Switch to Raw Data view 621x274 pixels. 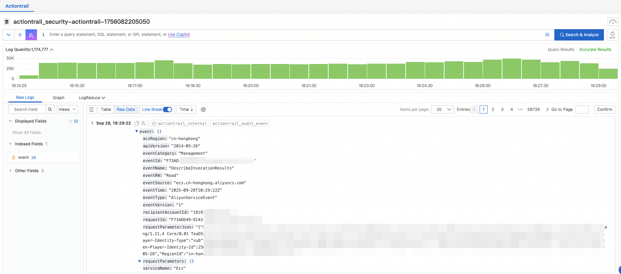126,110
